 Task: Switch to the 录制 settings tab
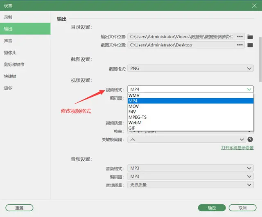click(25, 17)
